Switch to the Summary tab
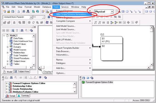The image size is (156, 103). tap(23, 96)
